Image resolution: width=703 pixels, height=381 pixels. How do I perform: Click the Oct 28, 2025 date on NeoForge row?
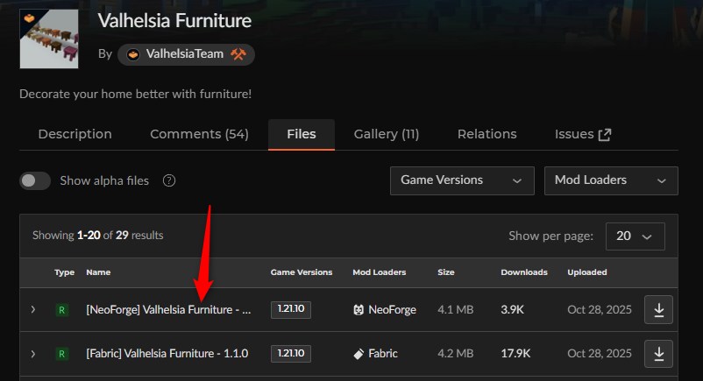(600, 310)
